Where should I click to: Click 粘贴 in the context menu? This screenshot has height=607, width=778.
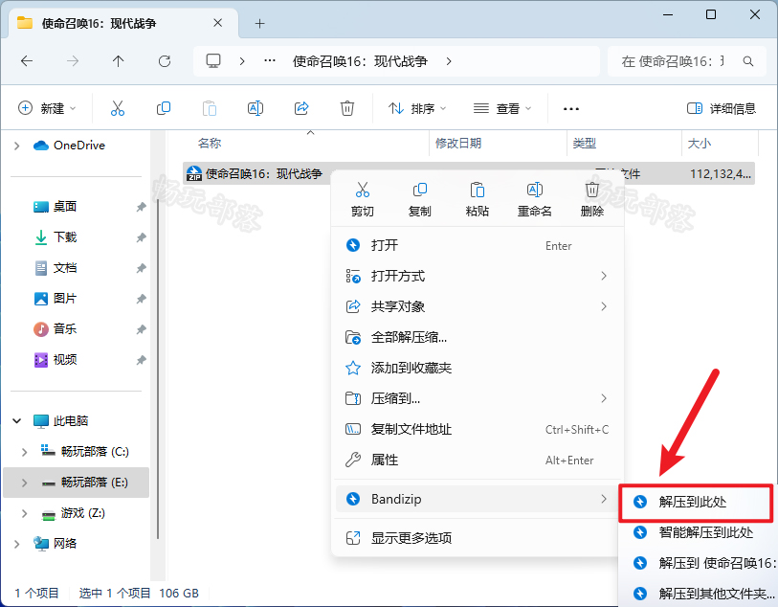[x=478, y=199]
